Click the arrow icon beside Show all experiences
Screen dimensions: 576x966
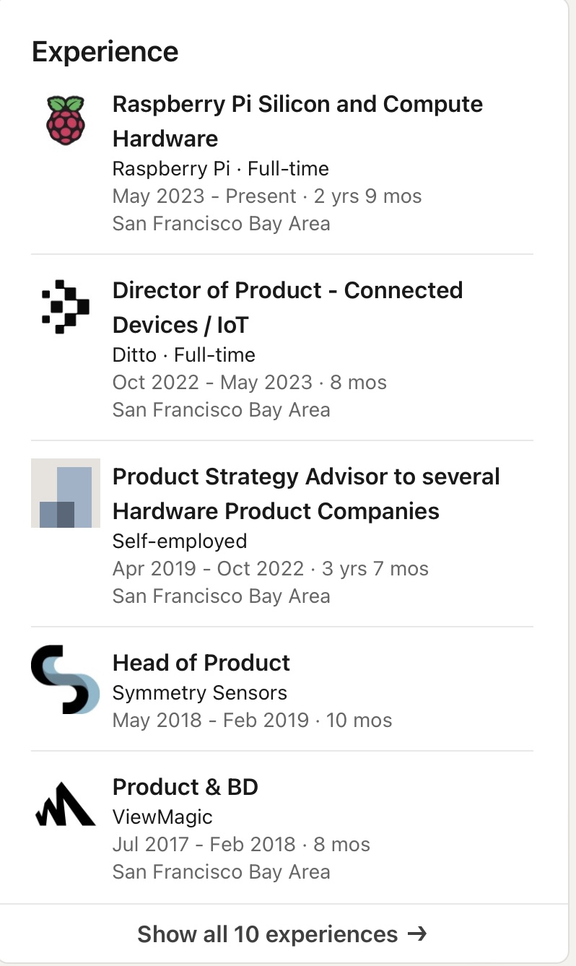click(x=416, y=934)
